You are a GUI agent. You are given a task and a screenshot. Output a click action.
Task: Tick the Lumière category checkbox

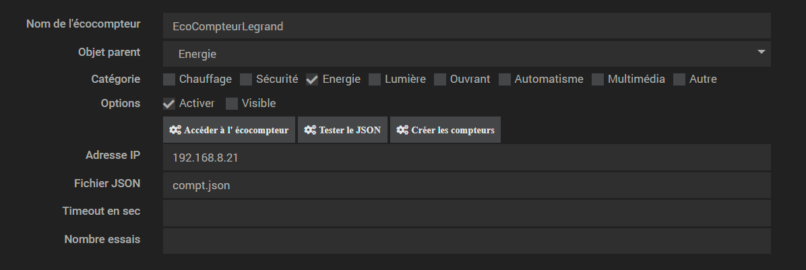(375, 79)
